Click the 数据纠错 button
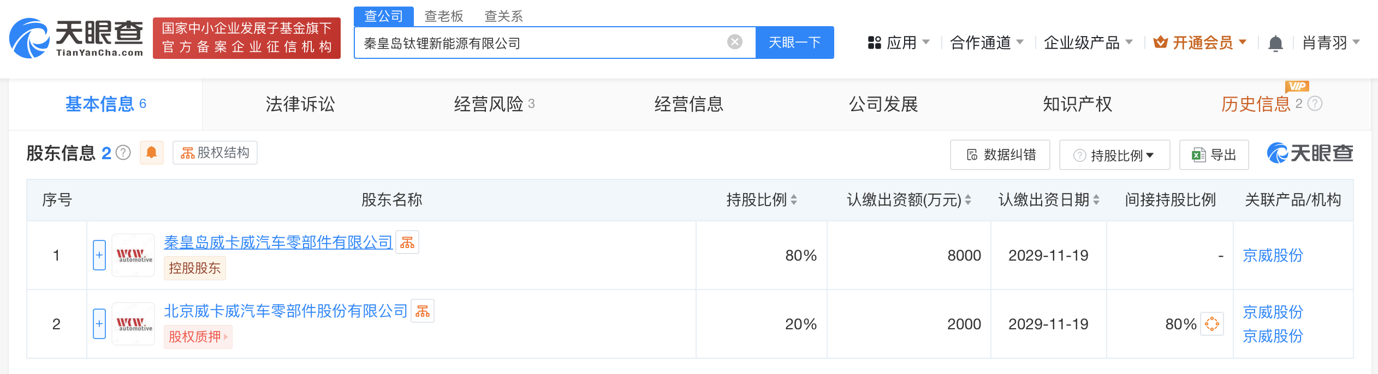 (x=1000, y=155)
